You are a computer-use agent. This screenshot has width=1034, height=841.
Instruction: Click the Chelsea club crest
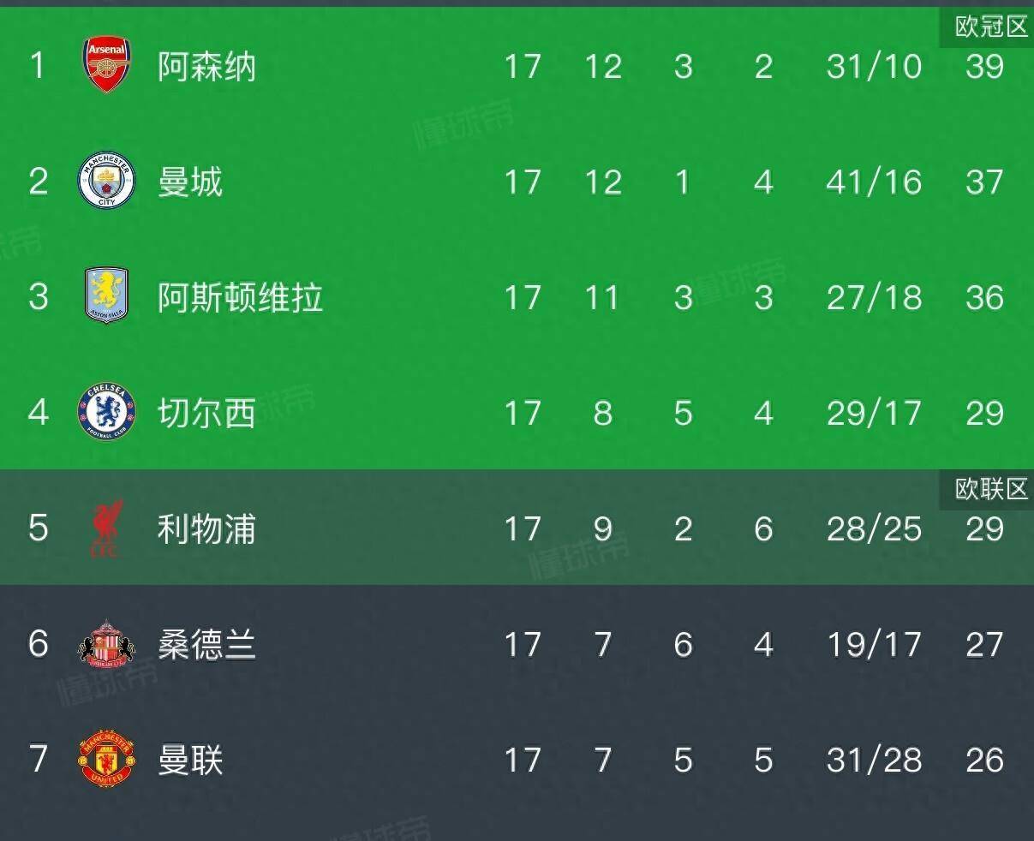tap(106, 413)
